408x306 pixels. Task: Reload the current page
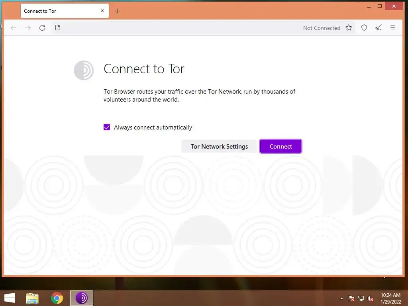pos(42,28)
